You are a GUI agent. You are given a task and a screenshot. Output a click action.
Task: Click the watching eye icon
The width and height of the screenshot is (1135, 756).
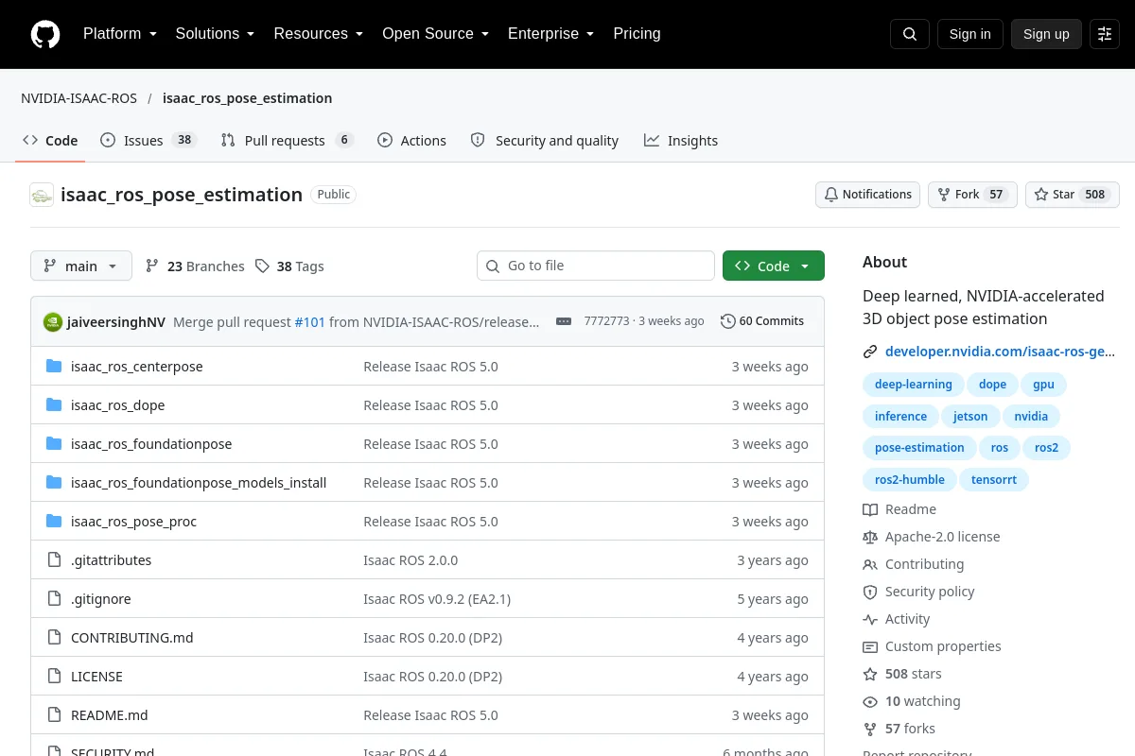click(870, 701)
